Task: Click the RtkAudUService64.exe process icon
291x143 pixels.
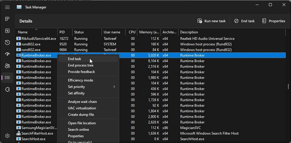Action: pyautogui.click(x=18, y=39)
